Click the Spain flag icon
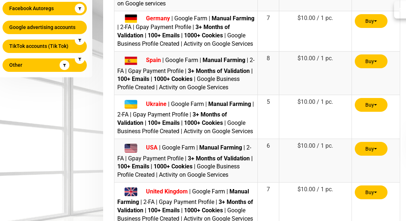 [x=131, y=61]
